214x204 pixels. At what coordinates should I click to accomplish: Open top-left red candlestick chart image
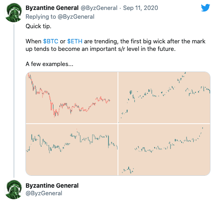(72, 97)
